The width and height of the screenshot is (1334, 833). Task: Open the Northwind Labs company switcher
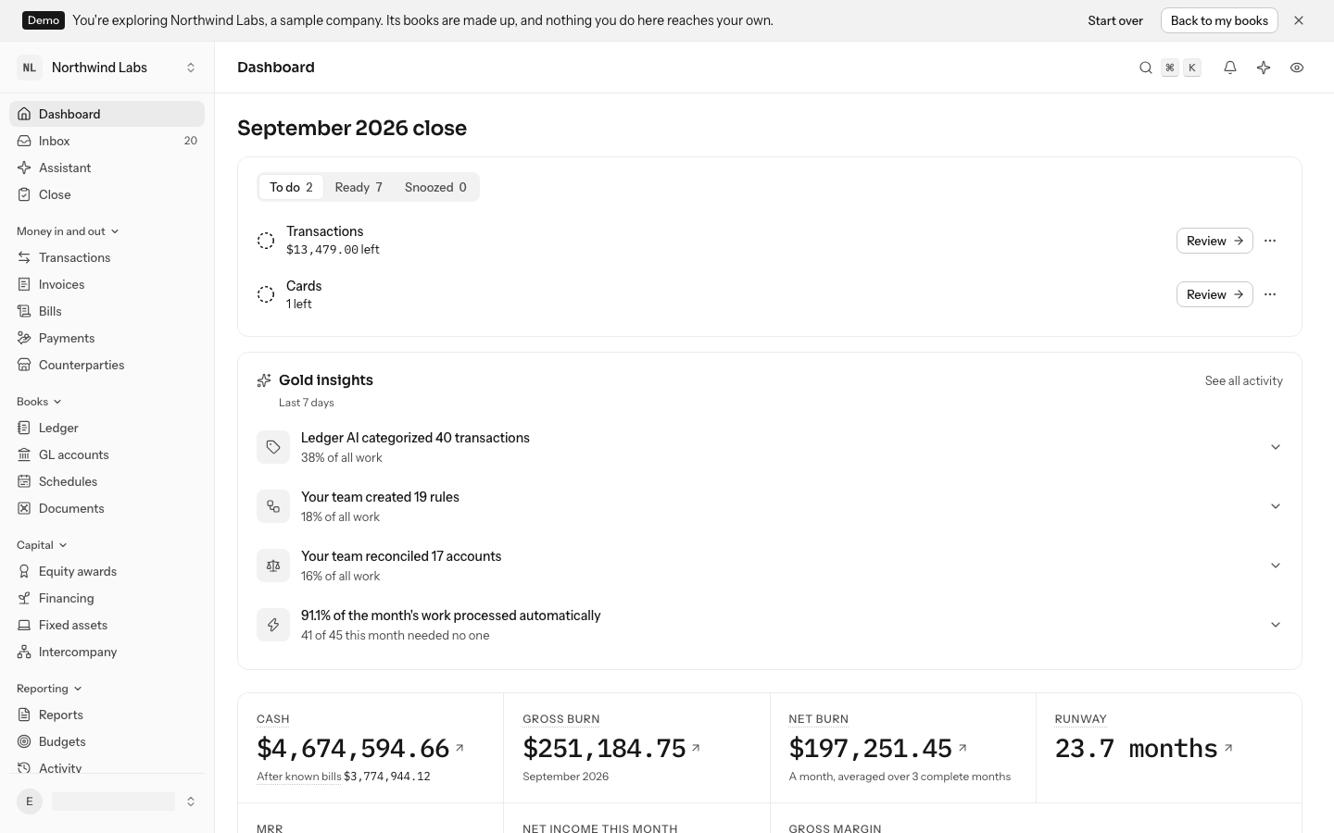point(107,68)
